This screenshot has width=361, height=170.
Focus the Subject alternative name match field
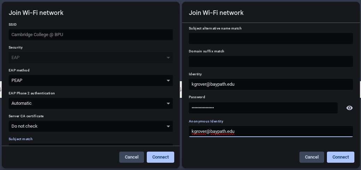pyautogui.click(x=271, y=39)
